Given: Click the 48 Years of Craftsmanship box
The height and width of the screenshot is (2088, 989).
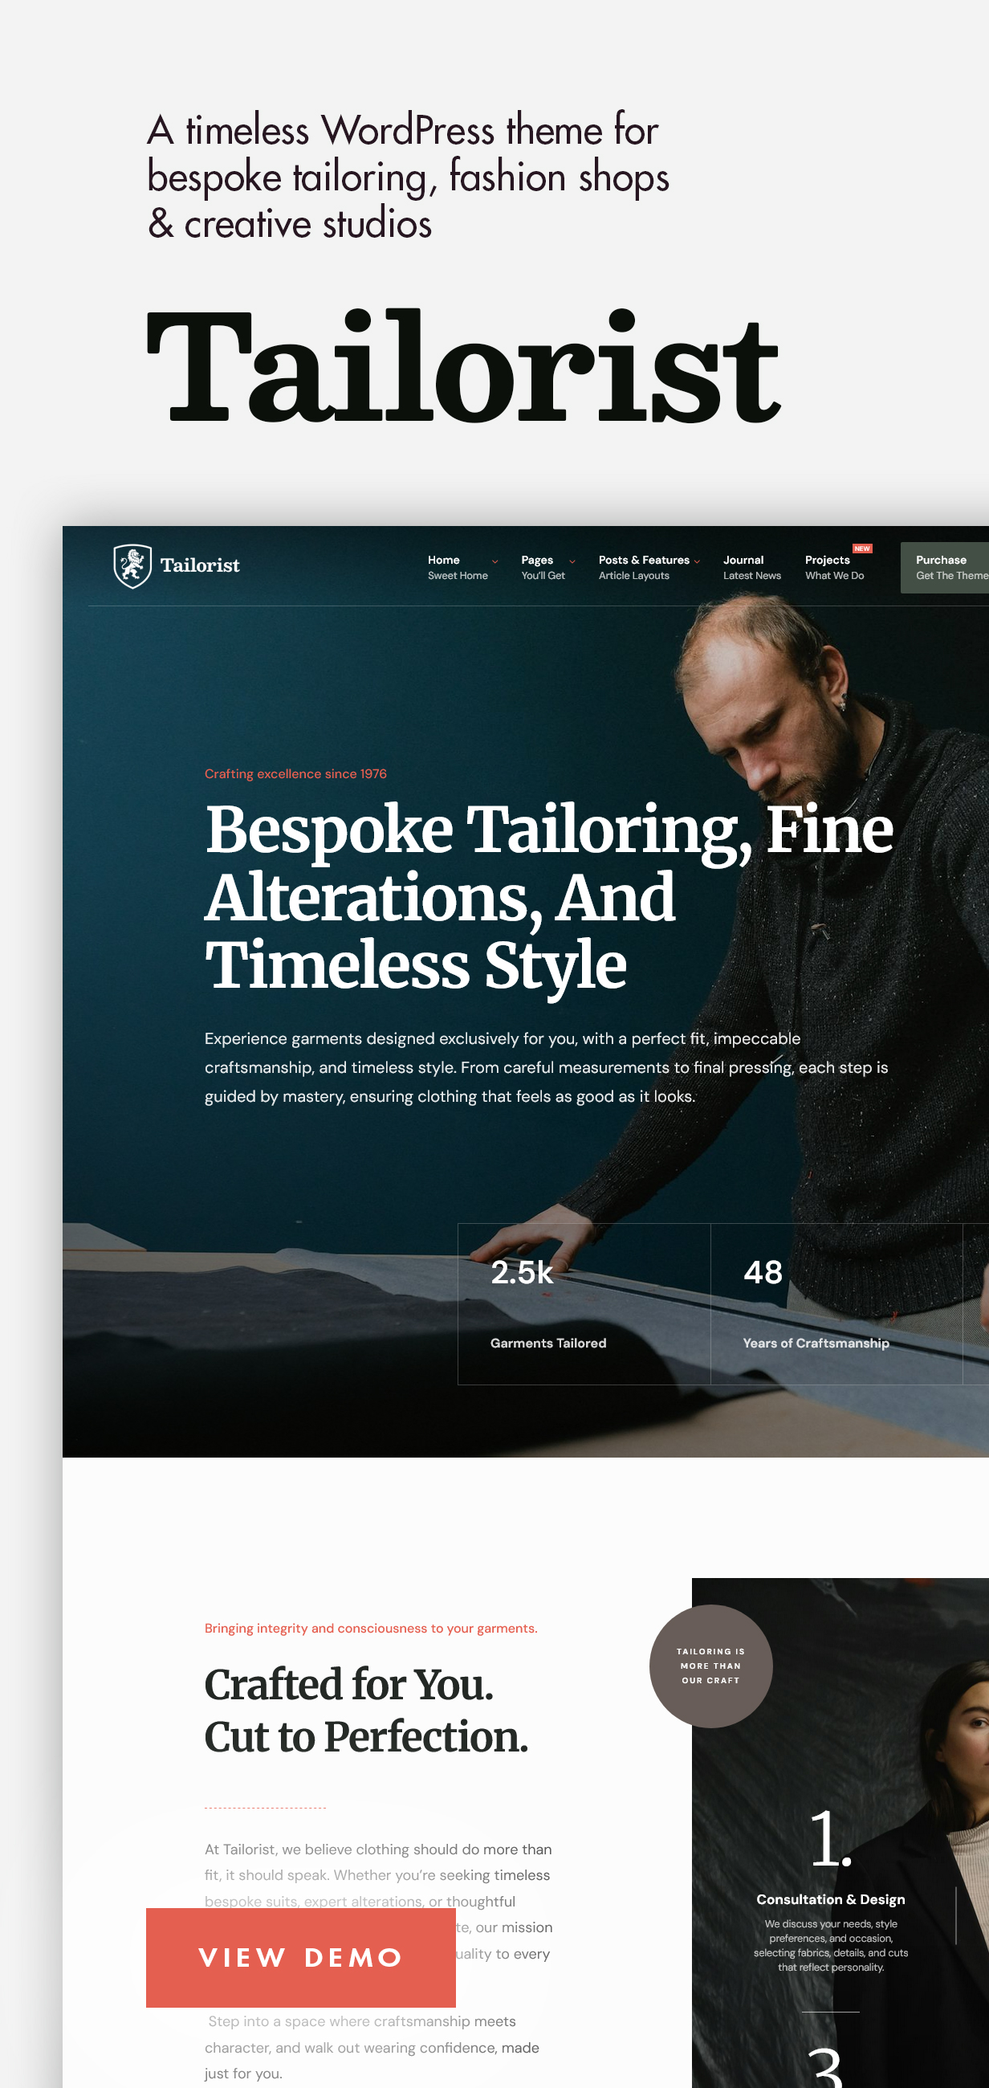Looking at the screenshot, I should (x=836, y=1303).
